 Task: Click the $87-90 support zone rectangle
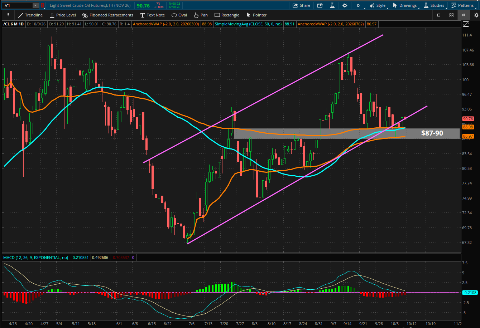click(346, 134)
